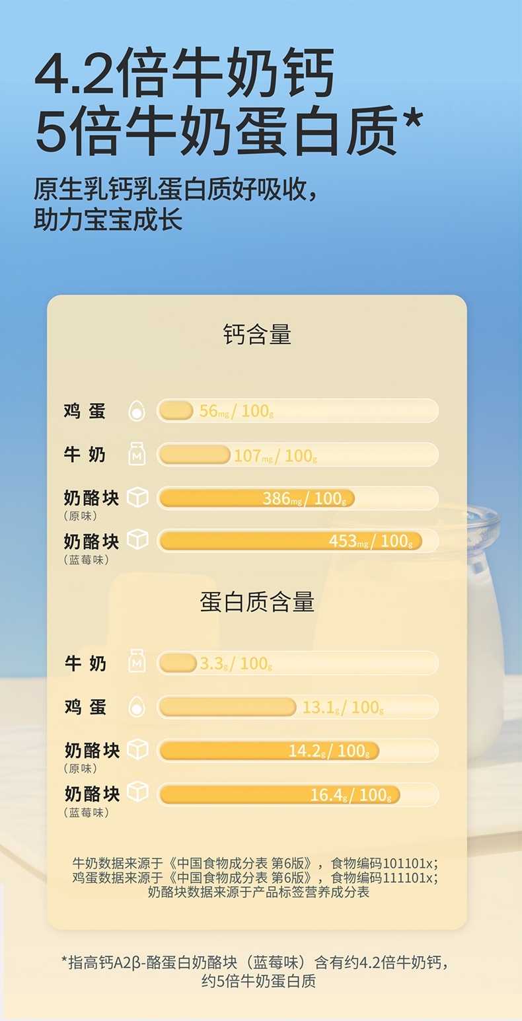Click the egg protein bar showing 13.1g
The height and width of the screenshot is (1021, 522).
click(227, 707)
